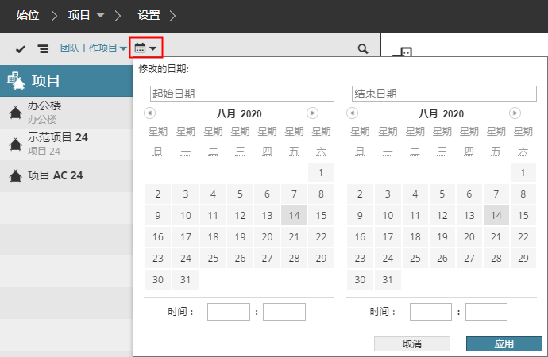Select the 项目 AC 24 project row
Screen dimensions: 548x357
coord(67,175)
